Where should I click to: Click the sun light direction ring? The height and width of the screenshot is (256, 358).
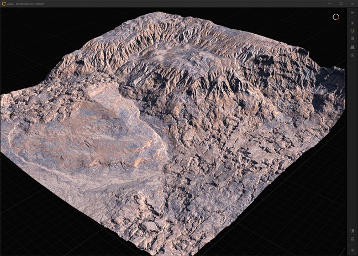click(335, 17)
